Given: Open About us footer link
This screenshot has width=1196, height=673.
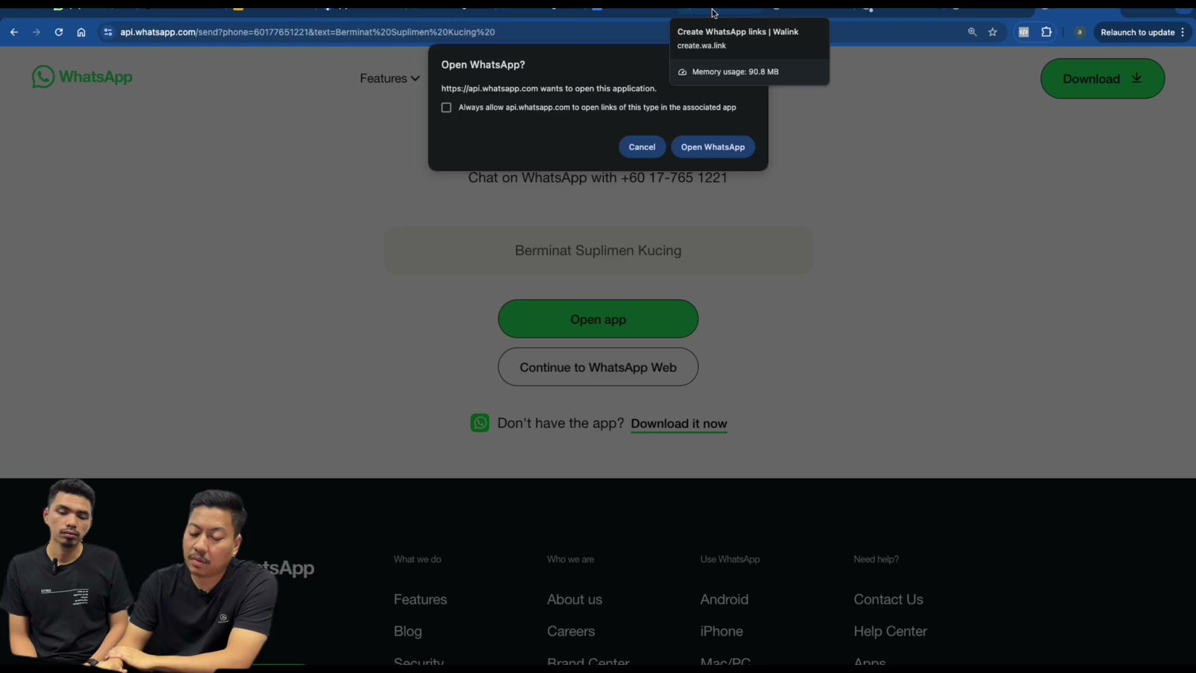Looking at the screenshot, I should click(574, 599).
